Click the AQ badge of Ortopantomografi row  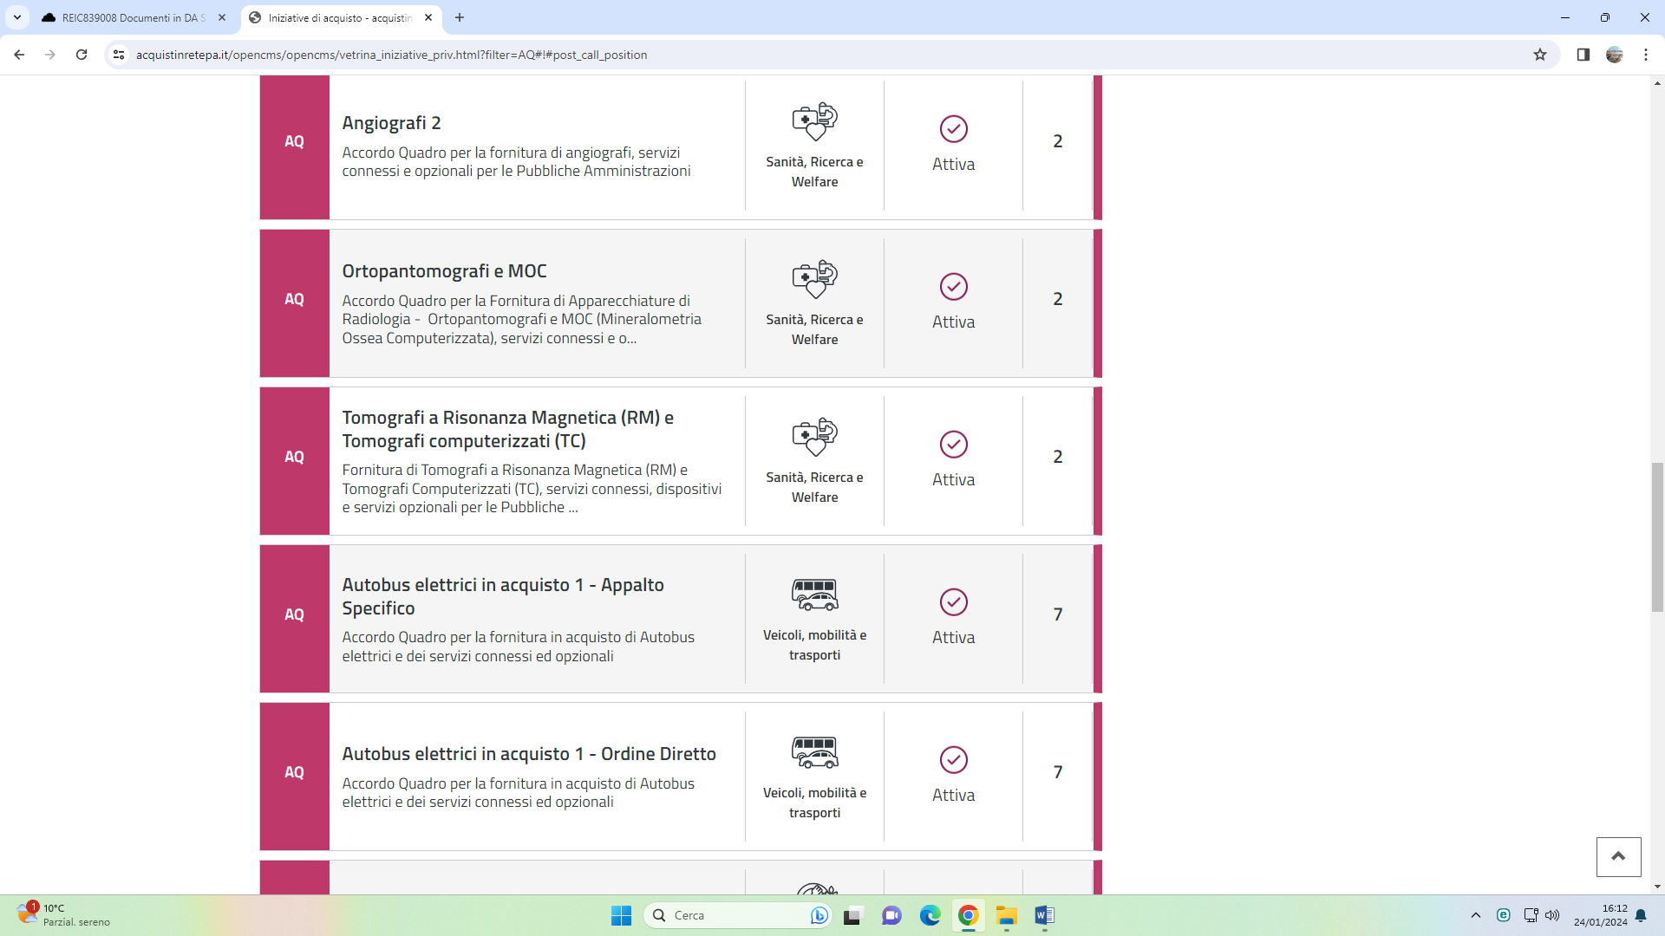pos(294,299)
